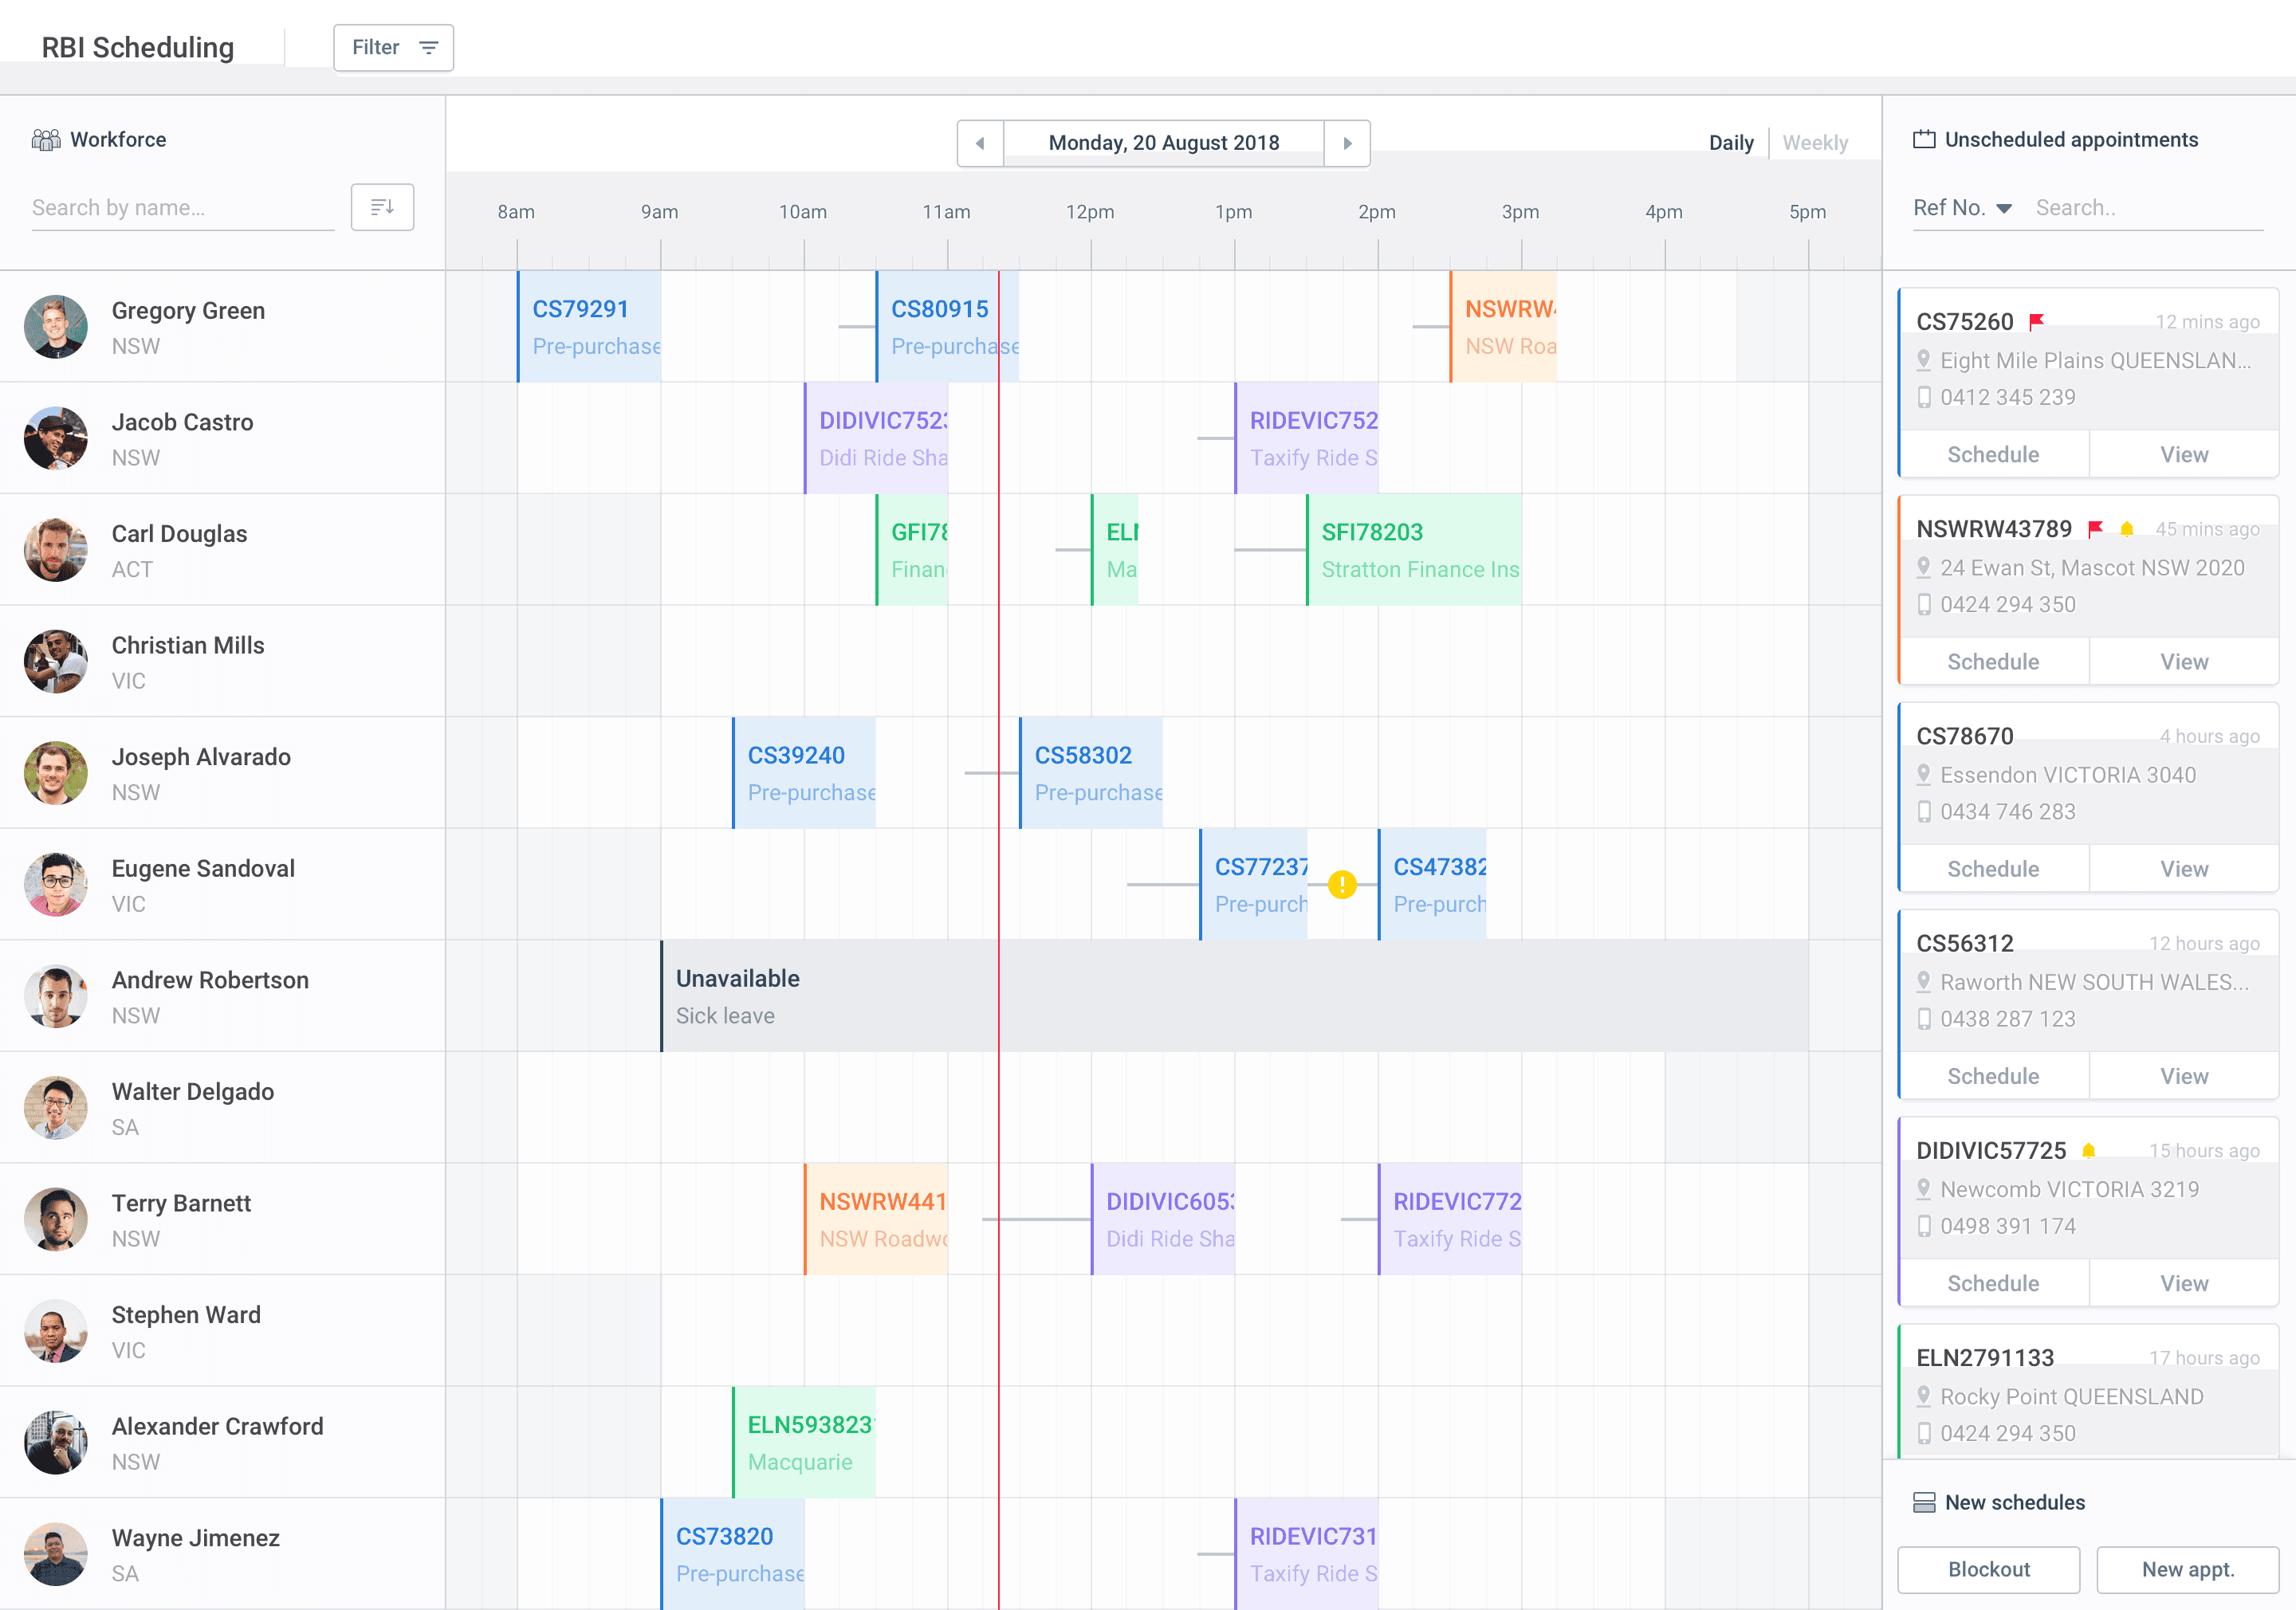The image size is (2296, 1610).
Task: Focus the unscheduled appointments Search field
Action: tap(2148, 208)
